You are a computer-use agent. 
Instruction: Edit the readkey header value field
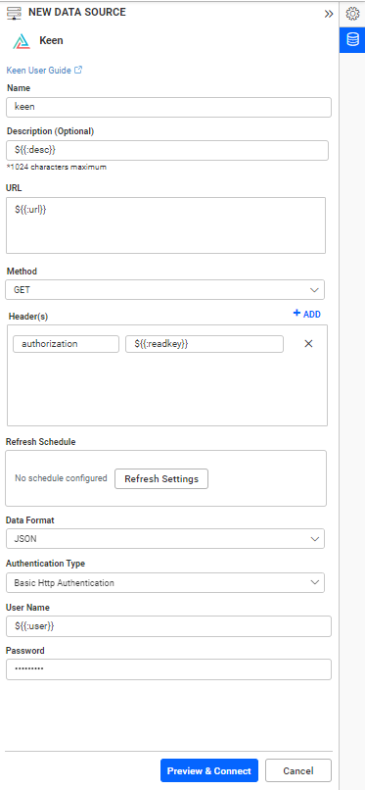pos(205,344)
